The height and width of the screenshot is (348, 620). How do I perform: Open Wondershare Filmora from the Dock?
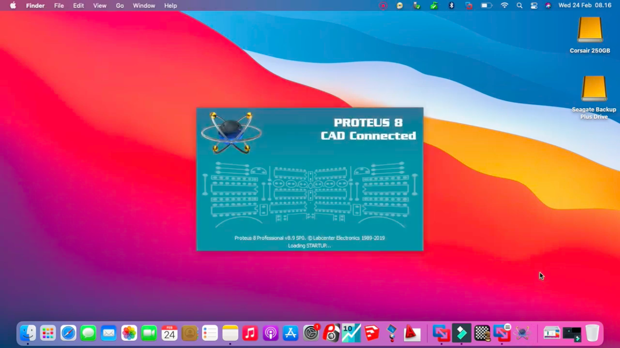[462, 333]
